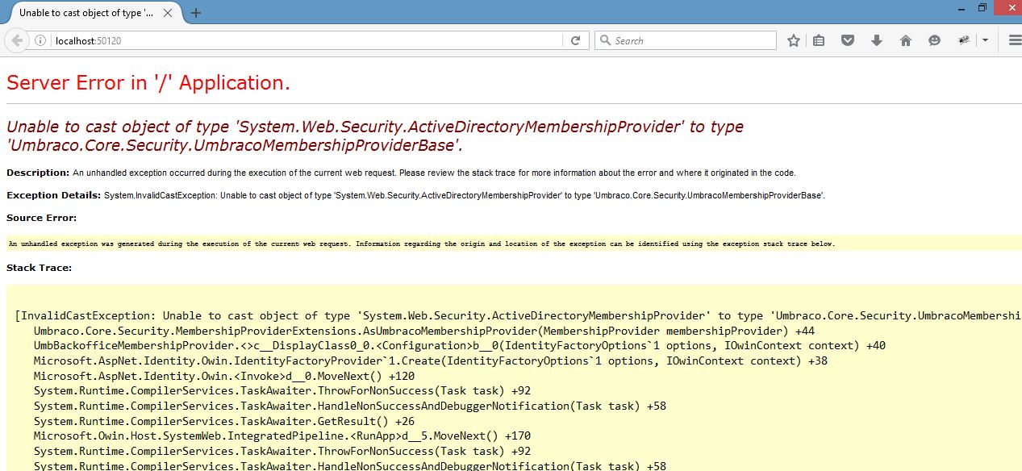This screenshot has height=471, width=1022.
Task: Click the 'An unhandled exception was generated' message
Action: 421,244
